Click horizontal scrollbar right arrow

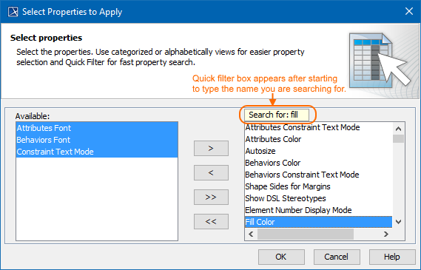(x=386, y=234)
